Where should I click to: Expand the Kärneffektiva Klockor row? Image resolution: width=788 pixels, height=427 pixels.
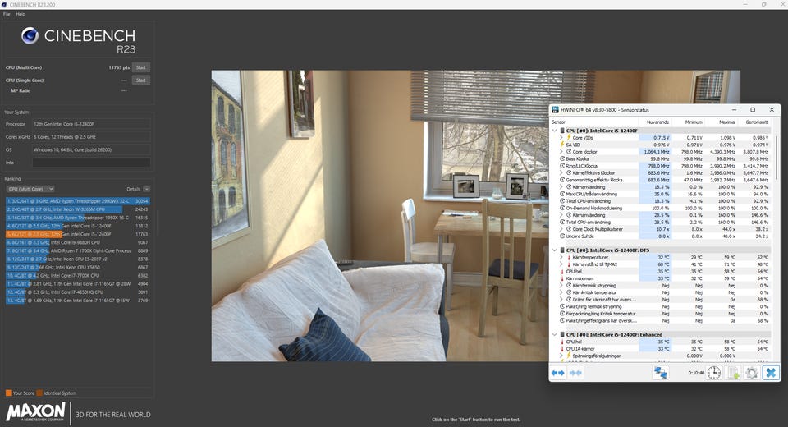[x=561, y=172]
